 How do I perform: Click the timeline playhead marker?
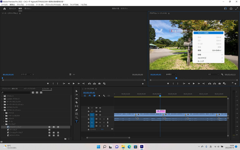tap(160, 96)
